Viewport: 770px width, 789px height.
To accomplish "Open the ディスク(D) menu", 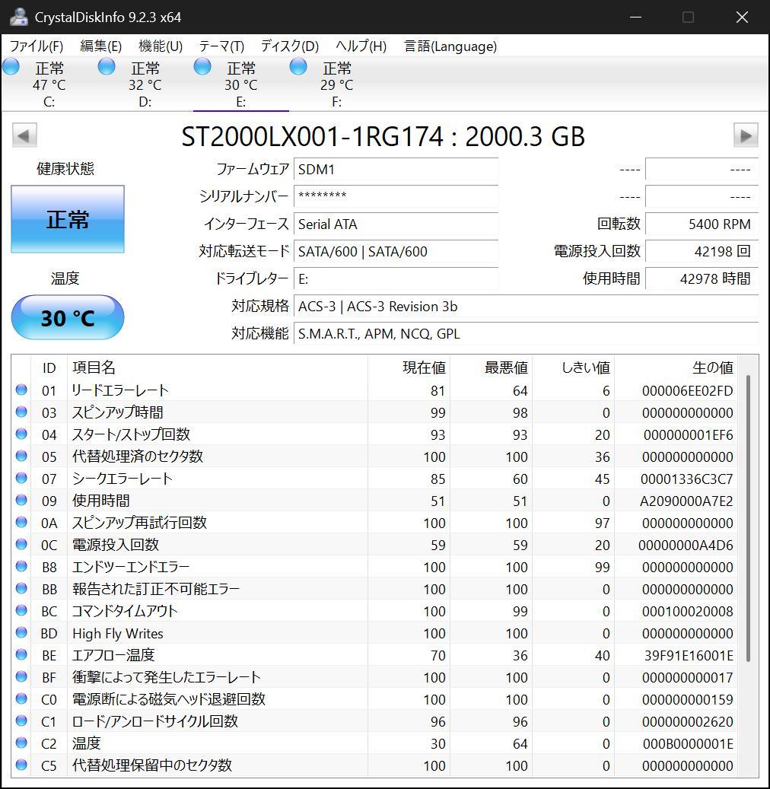I will click(288, 46).
